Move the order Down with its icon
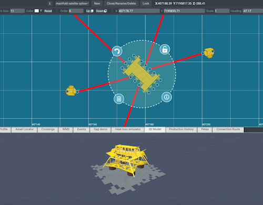 click(x=102, y=11)
